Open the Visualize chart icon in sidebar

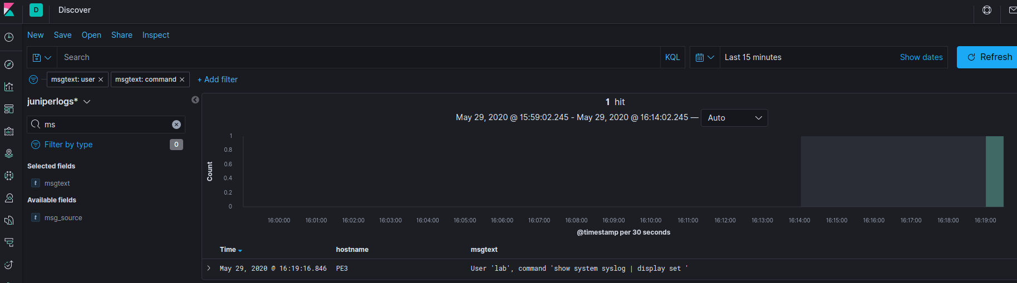click(9, 87)
